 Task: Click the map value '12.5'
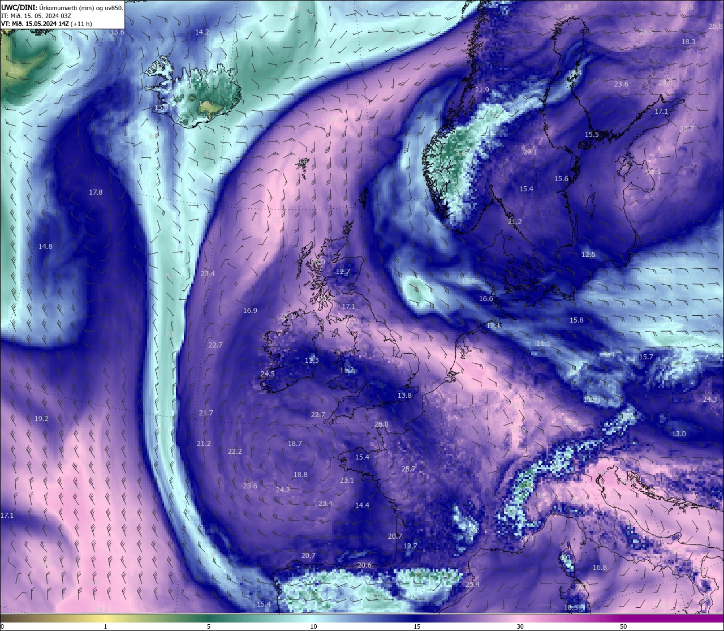click(x=588, y=255)
